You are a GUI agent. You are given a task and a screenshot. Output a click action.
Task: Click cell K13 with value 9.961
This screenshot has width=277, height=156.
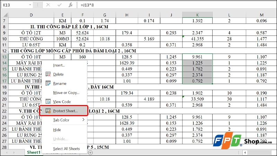[x=197, y=57]
